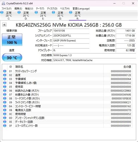Click raw value 0000000306BC21
Viewport: 138px width, 142px height.
121,102
